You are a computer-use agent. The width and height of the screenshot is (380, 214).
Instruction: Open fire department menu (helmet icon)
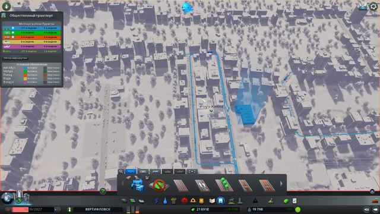coord(193,201)
